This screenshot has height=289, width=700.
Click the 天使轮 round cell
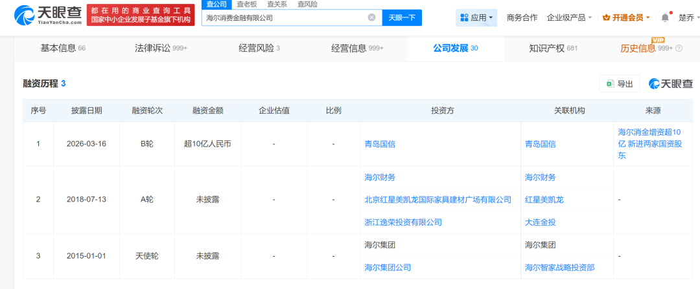147,256
